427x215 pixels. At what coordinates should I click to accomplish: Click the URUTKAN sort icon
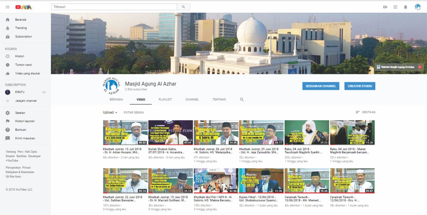(358, 112)
